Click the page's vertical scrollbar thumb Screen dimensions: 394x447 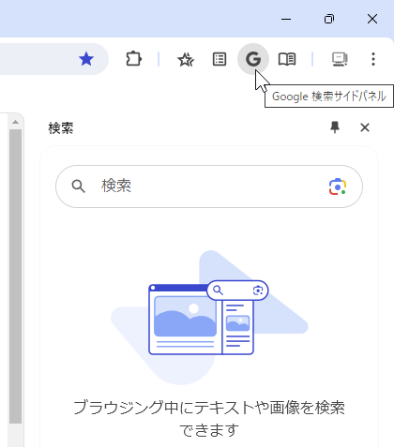coord(15,276)
